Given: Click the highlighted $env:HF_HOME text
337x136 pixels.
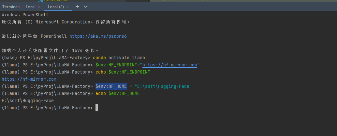Looking at the screenshot, I should (x=111, y=86).
